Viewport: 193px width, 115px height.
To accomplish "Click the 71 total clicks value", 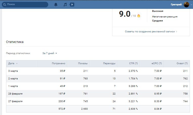I will tap(114, 109).
